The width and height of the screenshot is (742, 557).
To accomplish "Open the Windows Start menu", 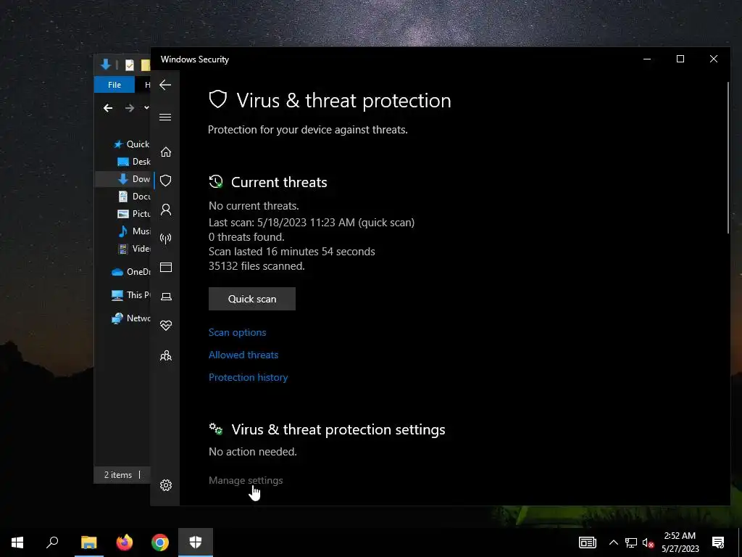I will (x=17, y=542).
